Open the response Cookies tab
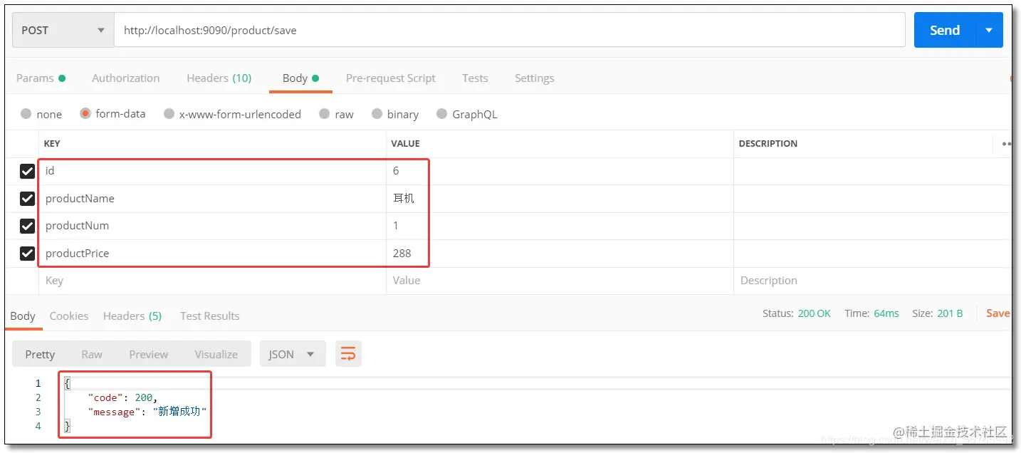Screen dimensions: 1021x453 (x=69, y=316)
